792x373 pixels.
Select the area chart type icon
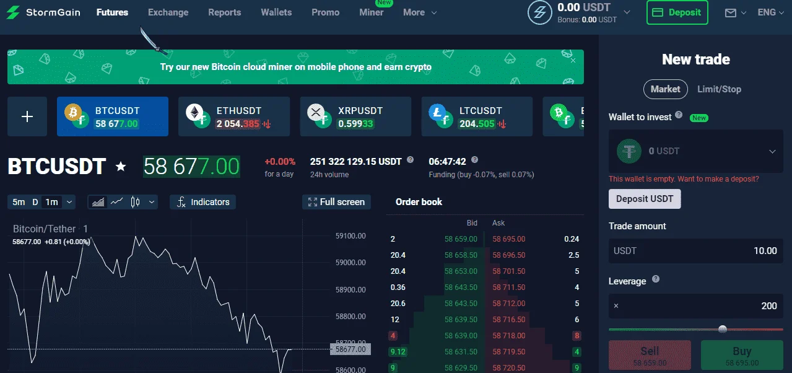click(x=98, y=202)
